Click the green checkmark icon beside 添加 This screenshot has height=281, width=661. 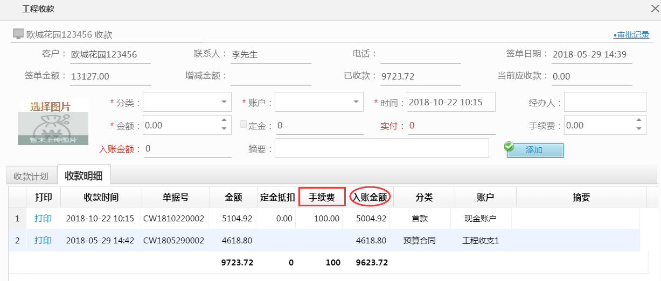coord(509,147)
